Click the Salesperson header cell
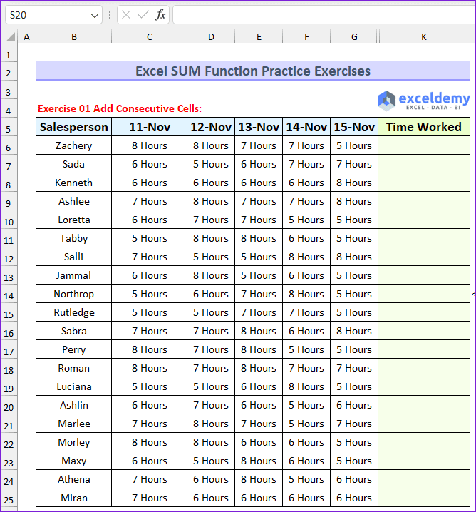The image size is (476, 512). click(73, 127)
